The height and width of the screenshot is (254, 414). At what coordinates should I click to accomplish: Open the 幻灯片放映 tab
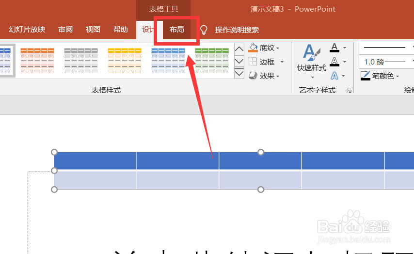(27, 29)
